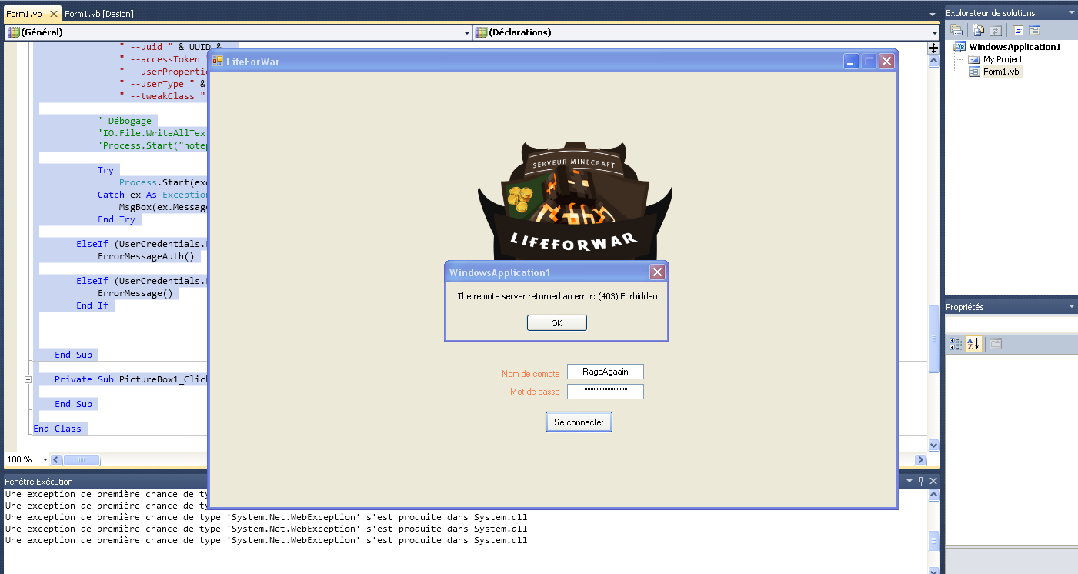Select My Project in the solution tree
1078x574 pixels.
tap(1003, 59)
